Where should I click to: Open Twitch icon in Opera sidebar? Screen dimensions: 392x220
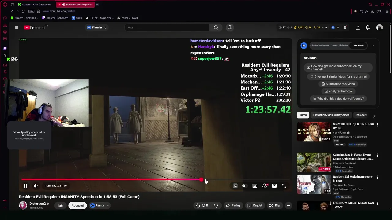tap(5, 49)
